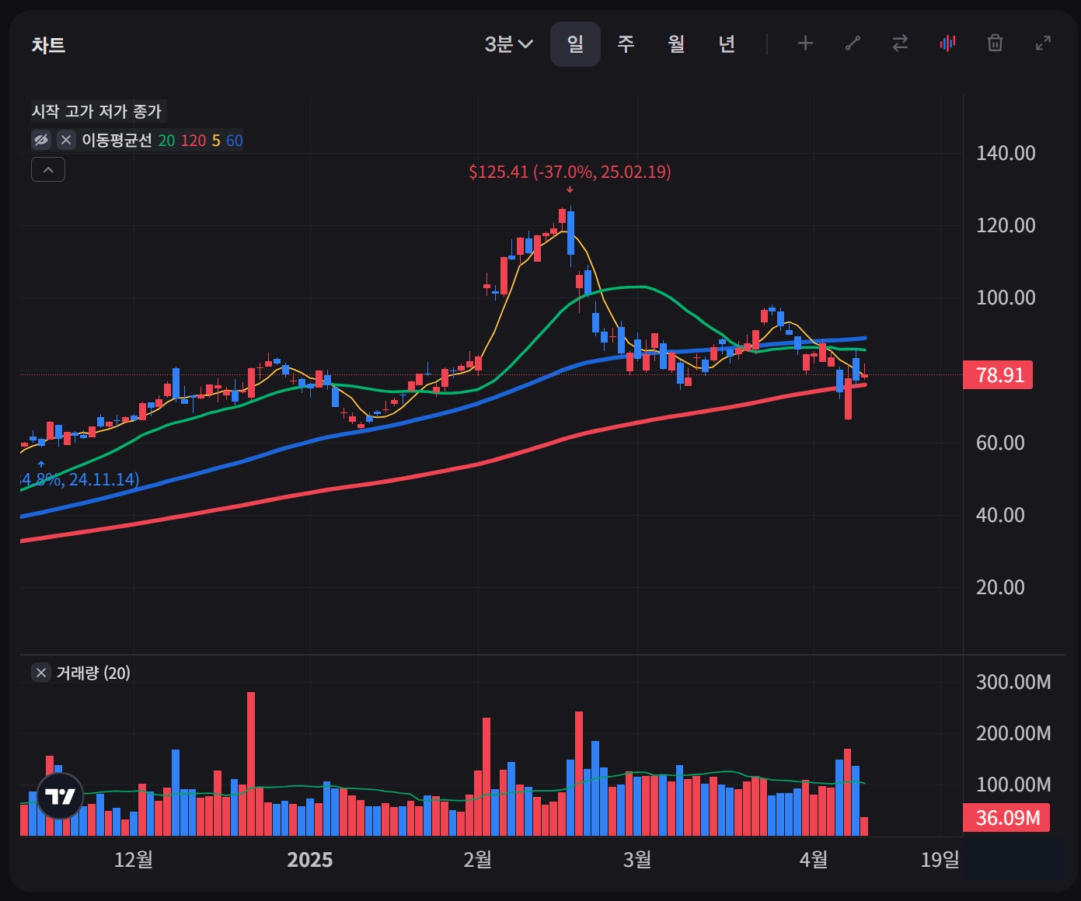Click the 12월 date axis label
Screen dimensions: 1081x901
[x=134, y=860]
